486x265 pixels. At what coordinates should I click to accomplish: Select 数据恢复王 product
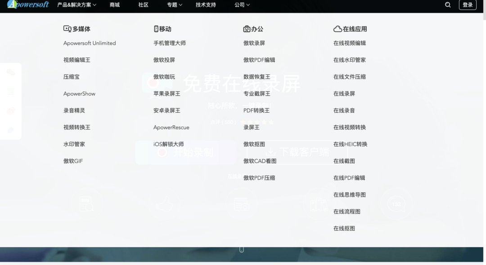[x=257, y=77]
